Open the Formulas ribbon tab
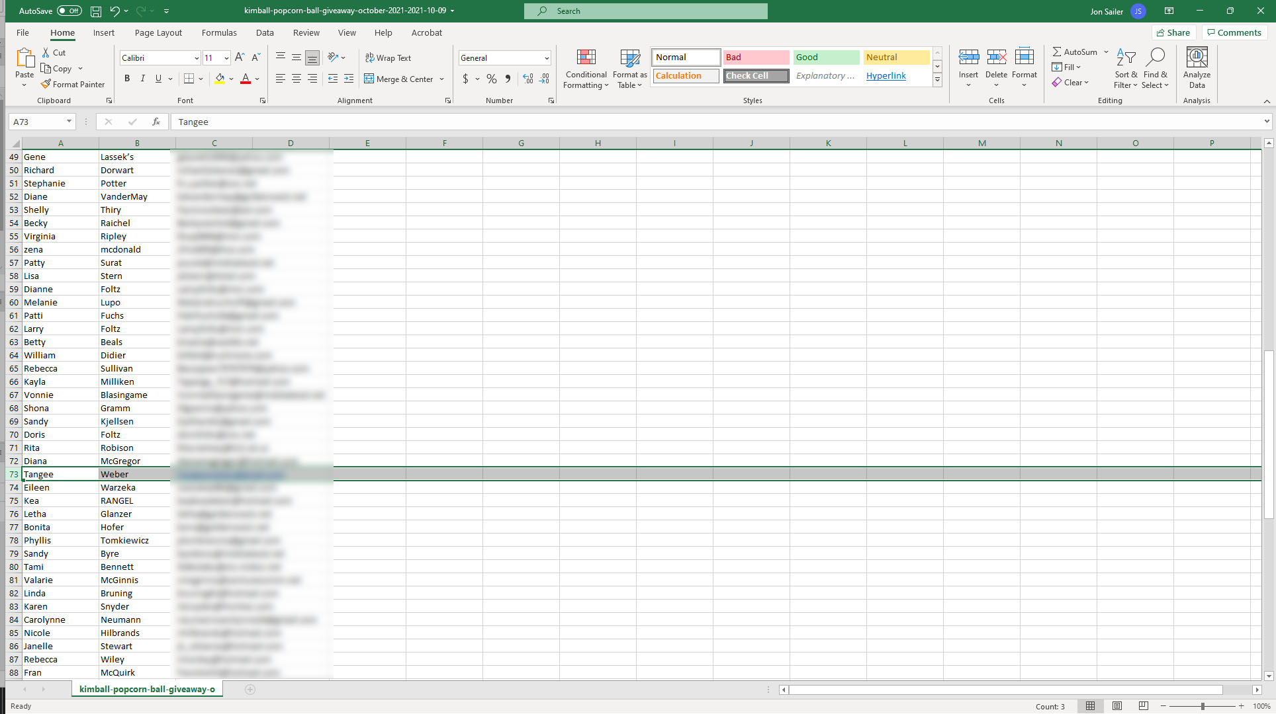The width and height of the screenshot is (1276, 714). click(219, 32)
